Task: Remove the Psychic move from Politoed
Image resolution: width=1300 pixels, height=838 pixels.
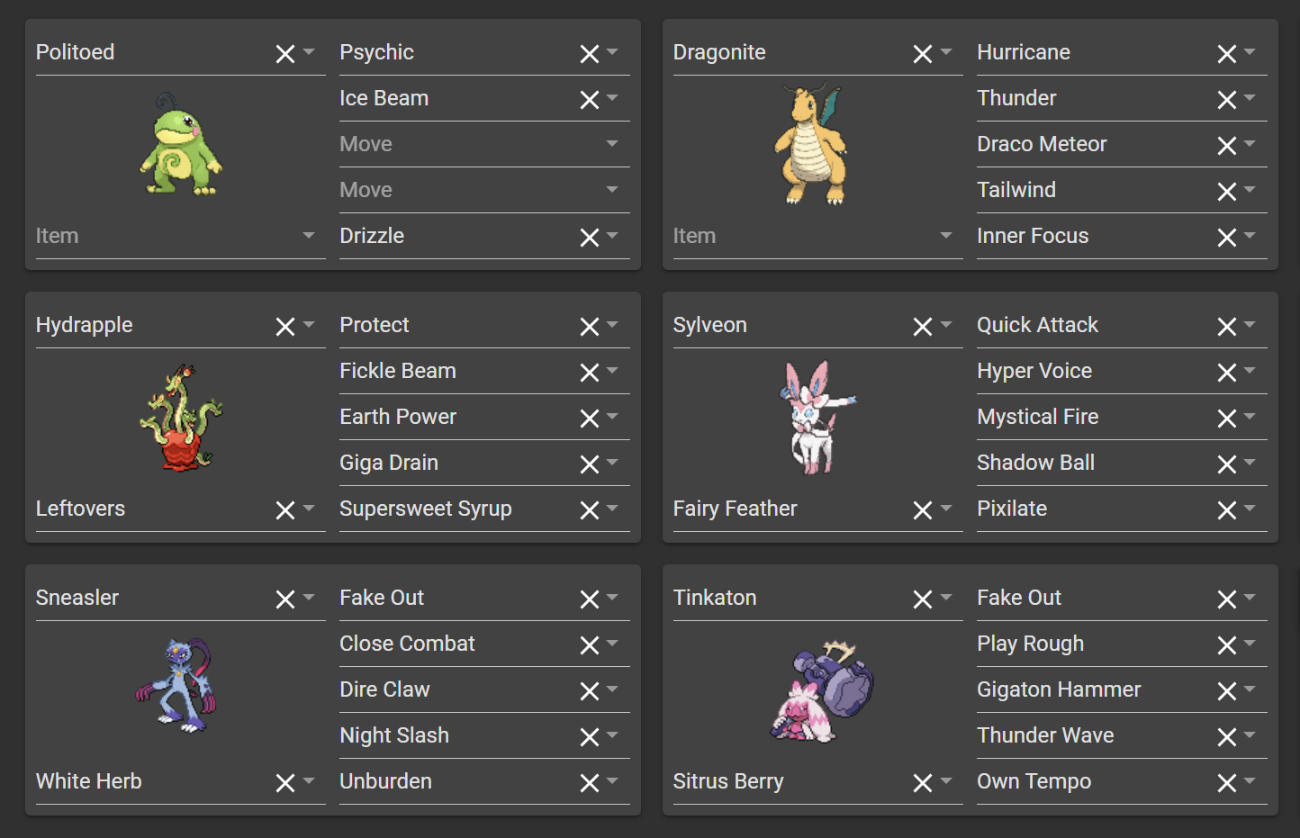Action: click(590, 54)
